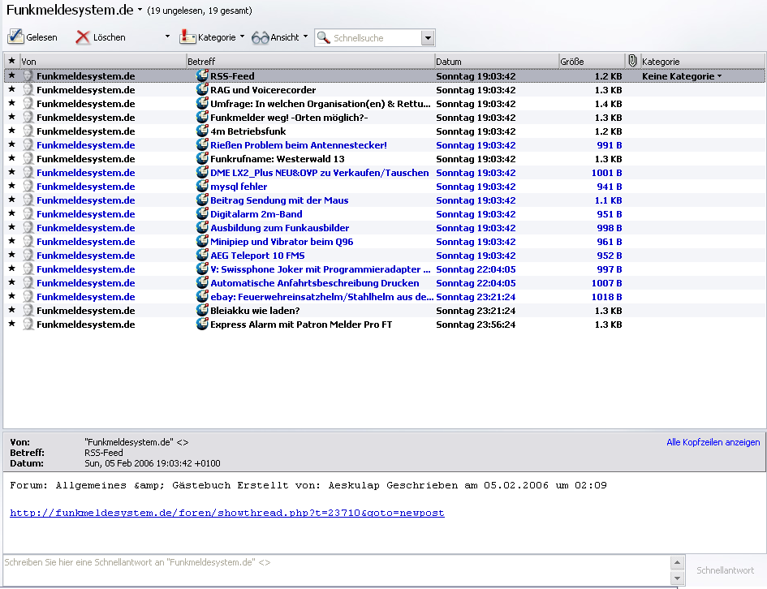
Task: Open the funkmeldesystem.de showthread link
Action: pyautogui.click(x=227, y=513)
